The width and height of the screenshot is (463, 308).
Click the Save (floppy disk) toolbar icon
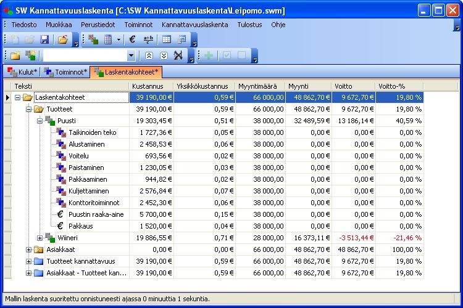coord(44,39)
